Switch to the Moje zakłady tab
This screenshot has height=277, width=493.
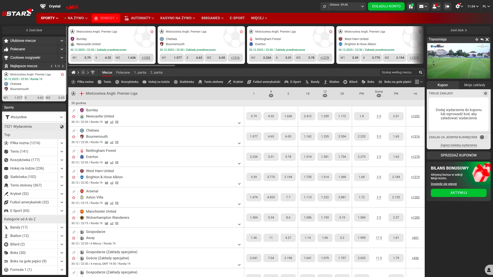[x=475, y=85]
